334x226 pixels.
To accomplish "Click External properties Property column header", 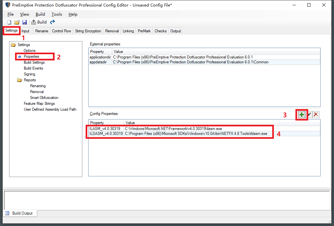I will (x=100, y=52).
